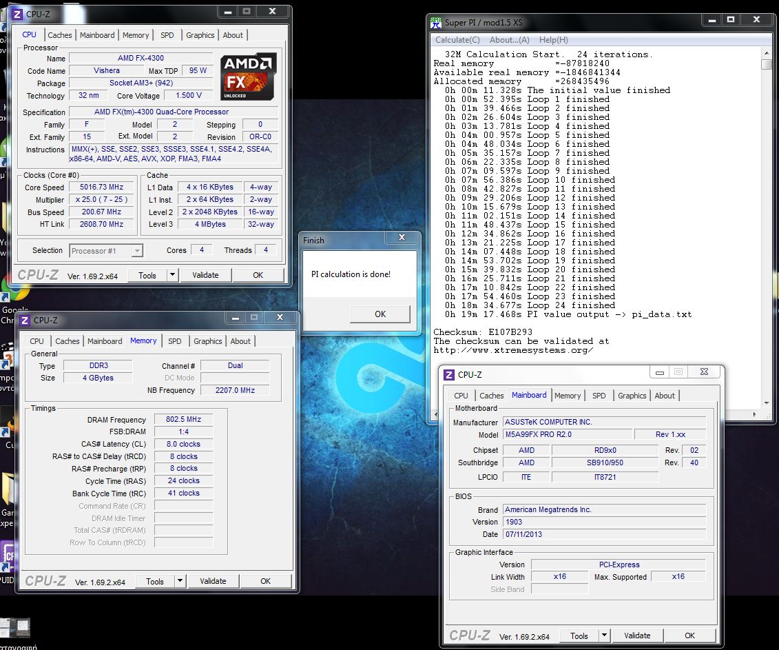Click the Multiplier value "x 25.0 ( 7 - 25 )"
Image resolution: width=779 pixels, height=650 pixels.
pos(101,199)
